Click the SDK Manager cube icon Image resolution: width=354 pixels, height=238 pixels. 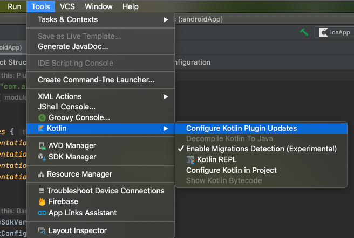42,157
